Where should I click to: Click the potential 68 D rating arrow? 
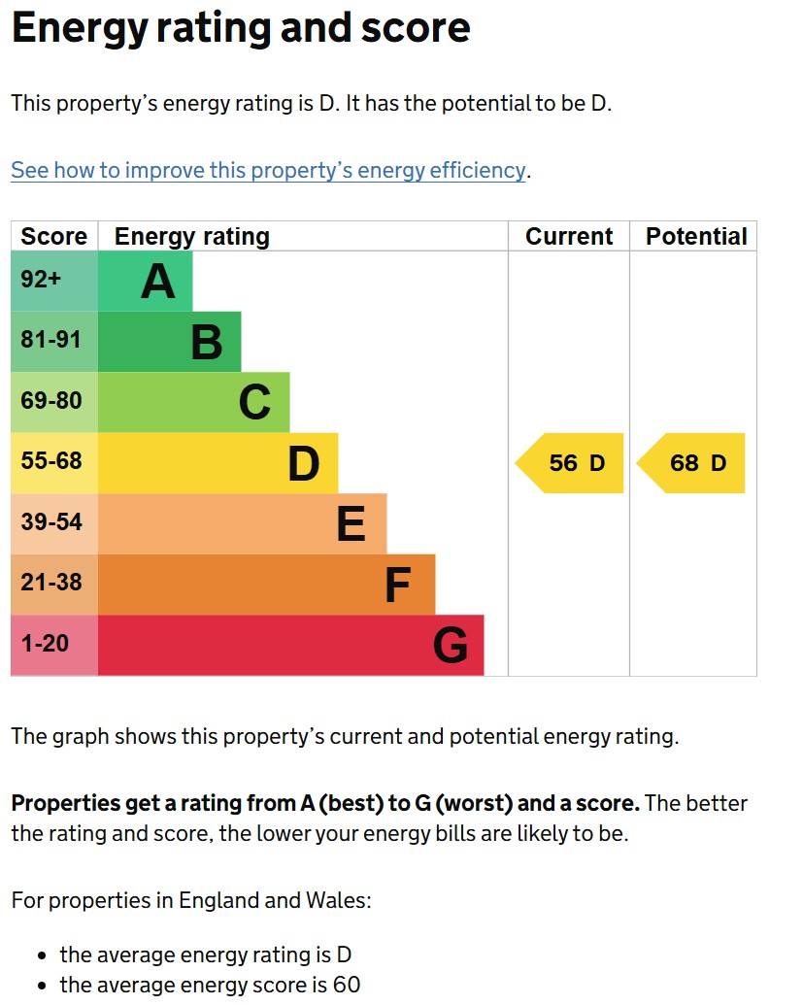click(x=690, y=463)
